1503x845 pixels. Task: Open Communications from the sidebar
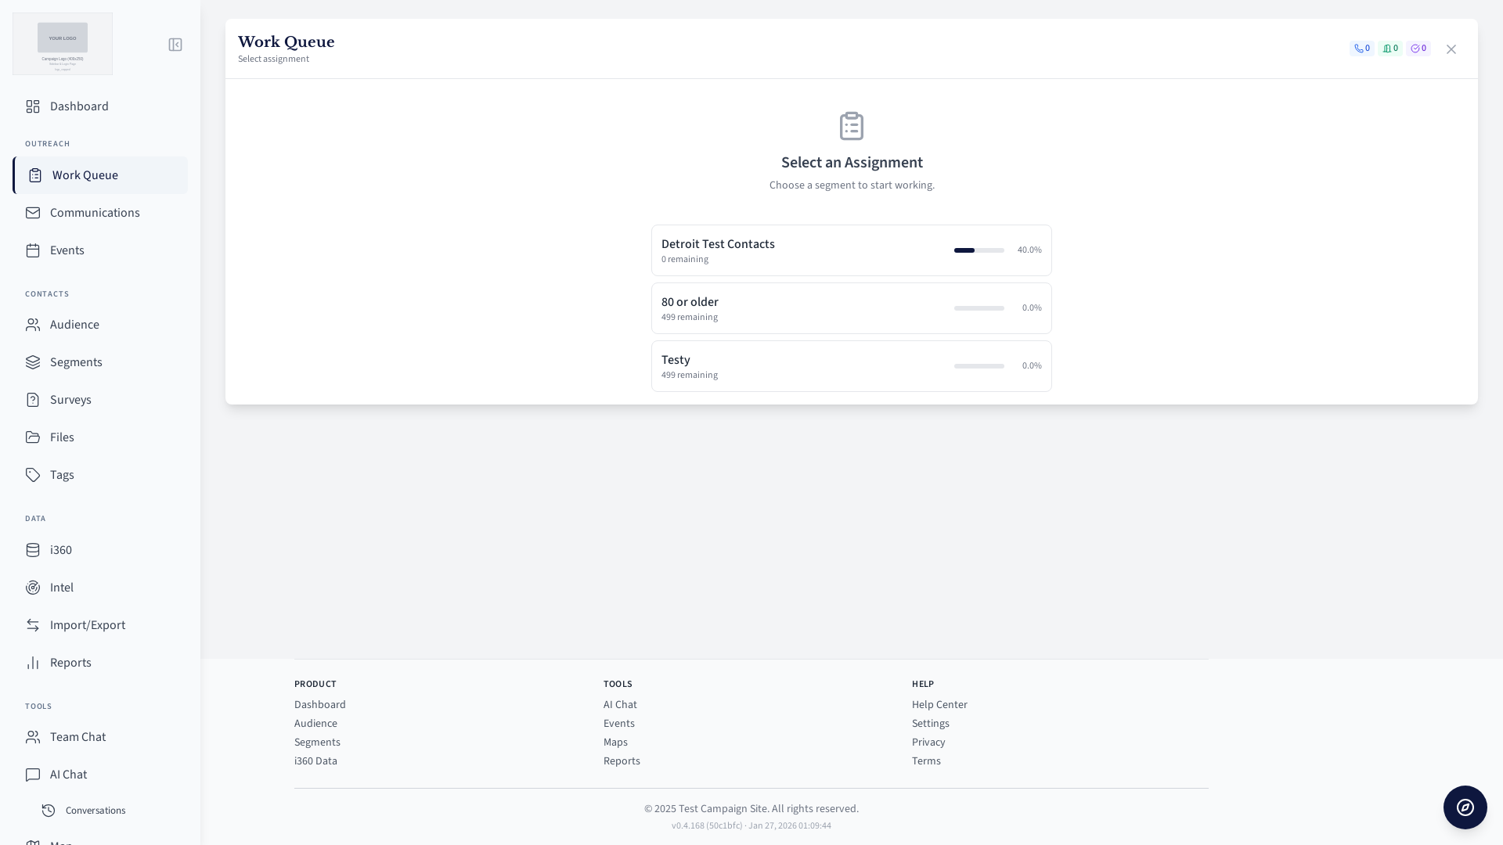[95, 213]
